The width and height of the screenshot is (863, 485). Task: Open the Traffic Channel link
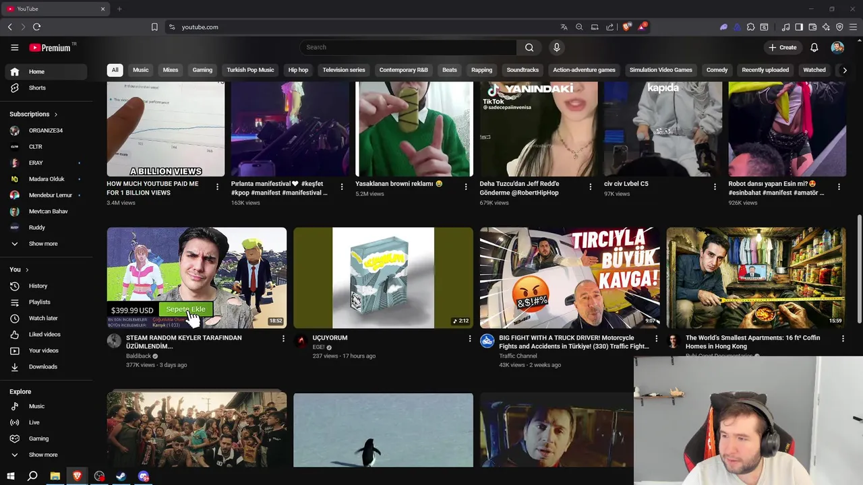(518, 356)
